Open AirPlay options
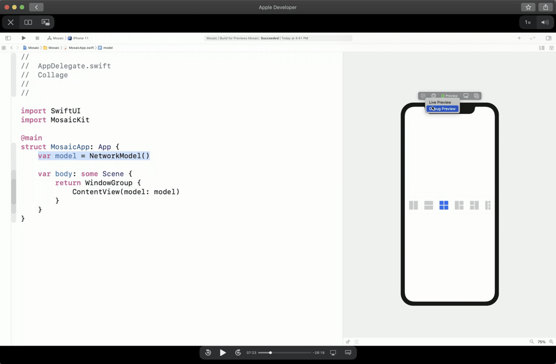556x364 pixels. (333, 353)
